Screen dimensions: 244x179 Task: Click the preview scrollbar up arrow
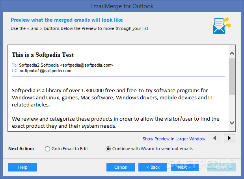pyautogui.click(x=232, y=53)
